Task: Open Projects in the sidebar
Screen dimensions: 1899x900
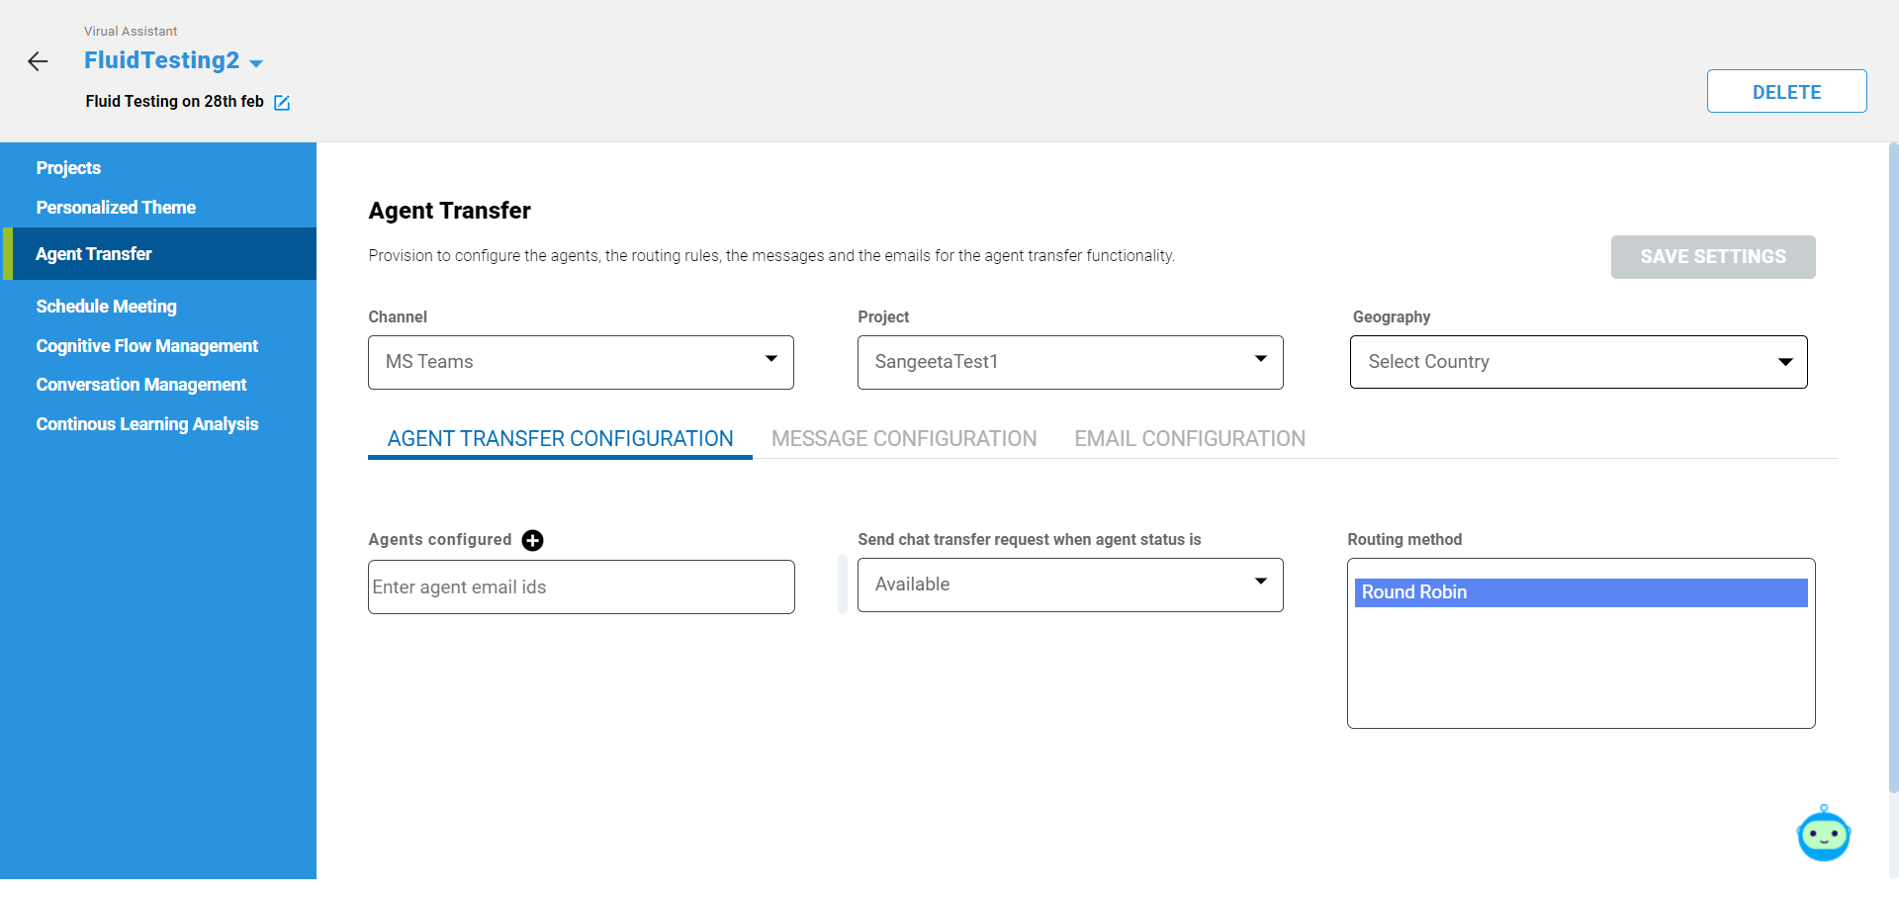Action: point(68,168)
